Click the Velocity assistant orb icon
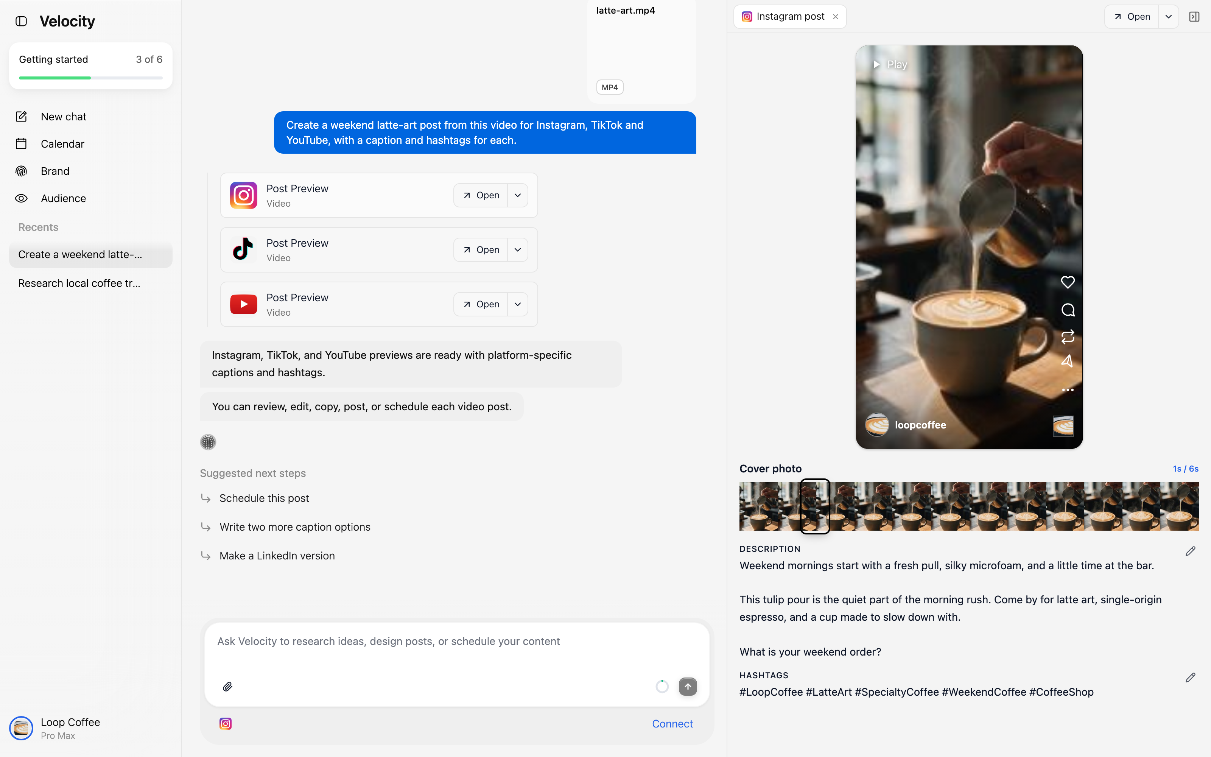This screenshot has height=757, width=1211. 208,442
